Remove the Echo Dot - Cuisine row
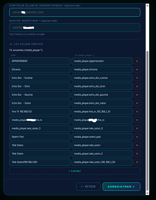Image resolution: width=156 pixels, height=200 pixels. click(x=137, y=78)
